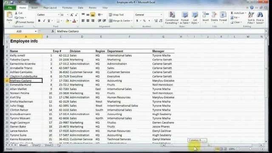Viewport: 272px width, 153px height.
Task: Click the Excel Help question mark icon
Action: click(x=252, y=8)
